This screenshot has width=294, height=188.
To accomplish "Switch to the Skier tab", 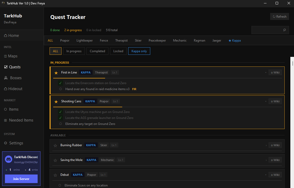I will point(138,40).
